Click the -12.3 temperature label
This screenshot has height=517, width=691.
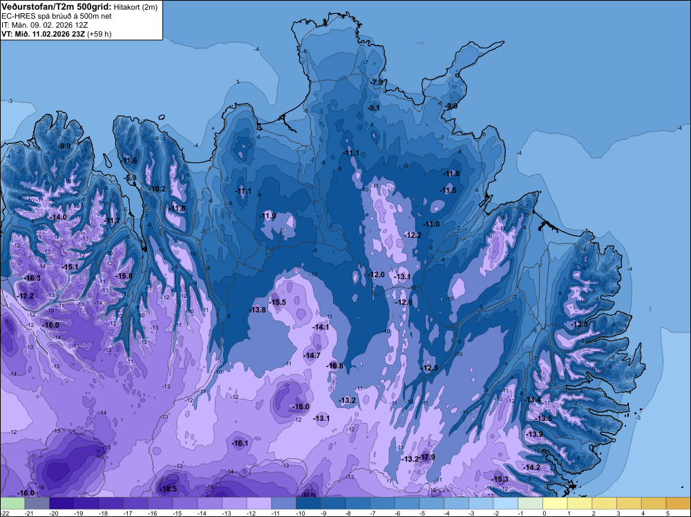(x=430, y=368)
